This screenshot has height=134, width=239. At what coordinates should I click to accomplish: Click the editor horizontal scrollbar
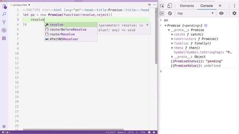(73, 130)
